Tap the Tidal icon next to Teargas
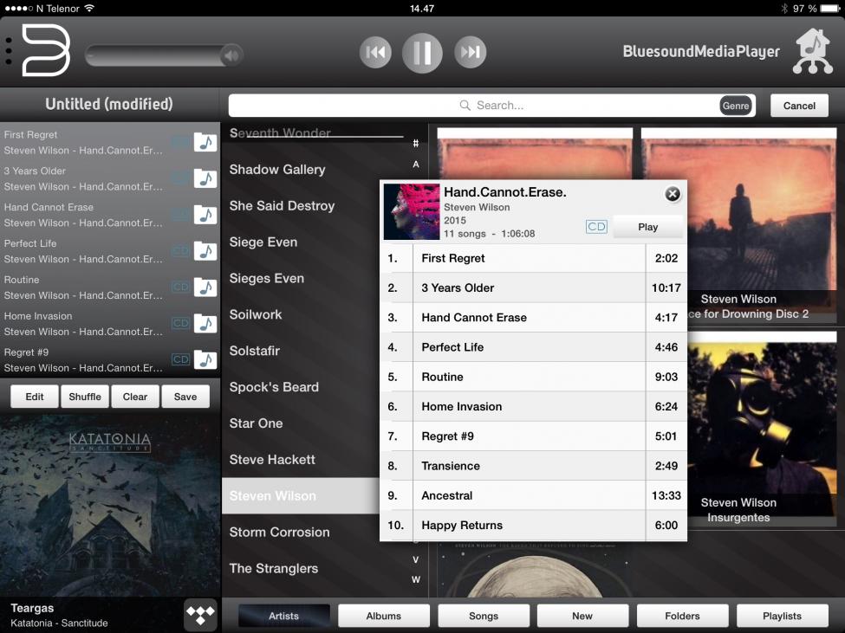This screenshot has width=845, height=633. tap(200, 614)
